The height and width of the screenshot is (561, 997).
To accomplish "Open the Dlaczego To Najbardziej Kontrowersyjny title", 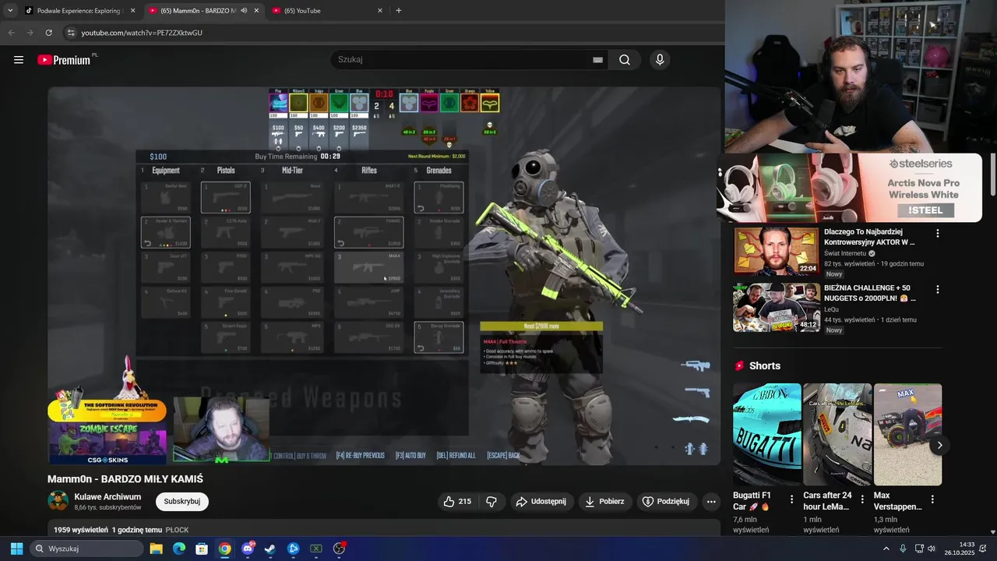I will [869, 237].
